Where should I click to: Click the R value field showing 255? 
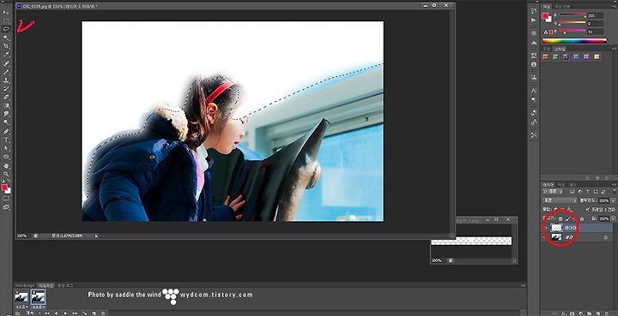[595, 15]
